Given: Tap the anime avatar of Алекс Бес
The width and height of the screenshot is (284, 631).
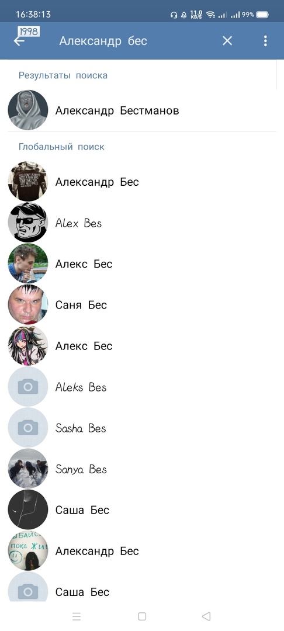Looking at the screenshot, I should pyautogui.click(x=27, y=346).
